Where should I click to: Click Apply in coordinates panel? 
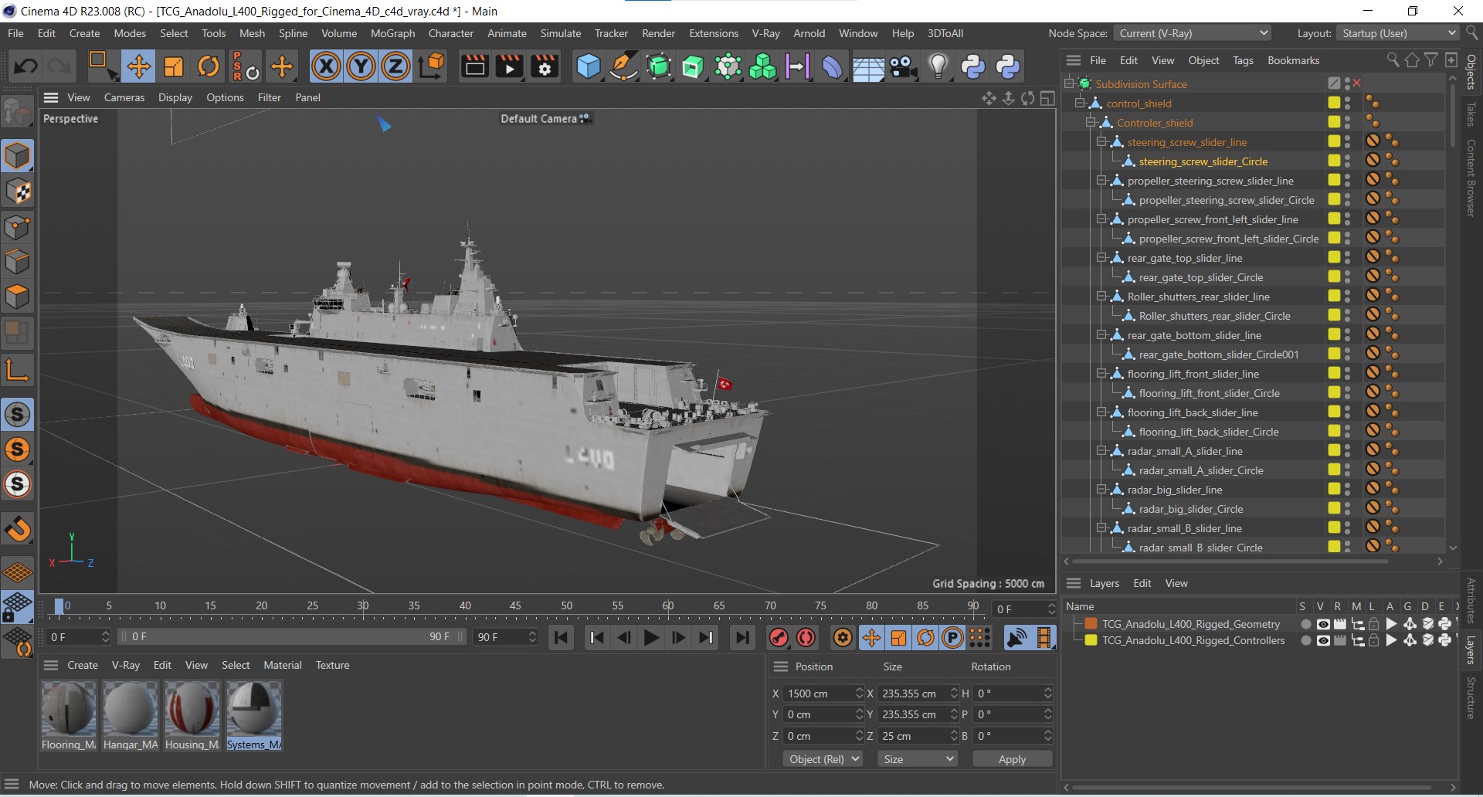click(1012, 759)
